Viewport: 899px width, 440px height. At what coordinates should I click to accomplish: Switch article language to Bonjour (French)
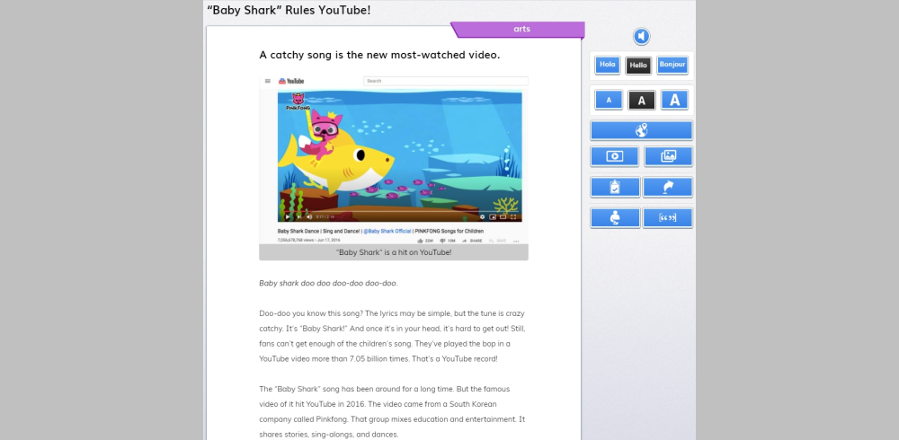tap(672, 65)
